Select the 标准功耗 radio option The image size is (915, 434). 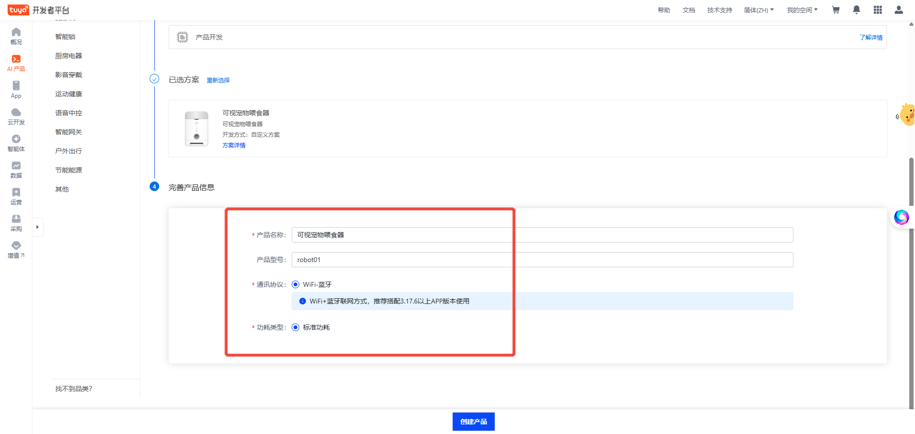coord(295,327)
